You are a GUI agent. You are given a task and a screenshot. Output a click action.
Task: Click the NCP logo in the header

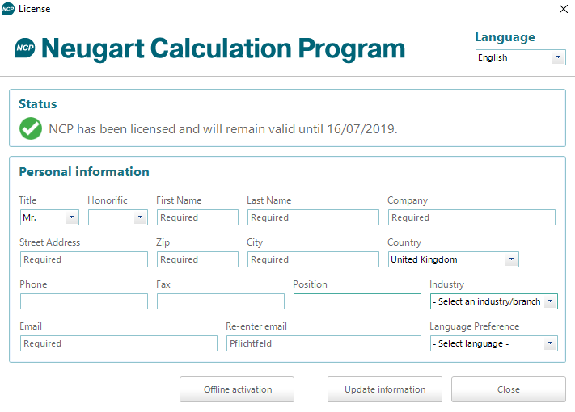[x=25, y=48]
